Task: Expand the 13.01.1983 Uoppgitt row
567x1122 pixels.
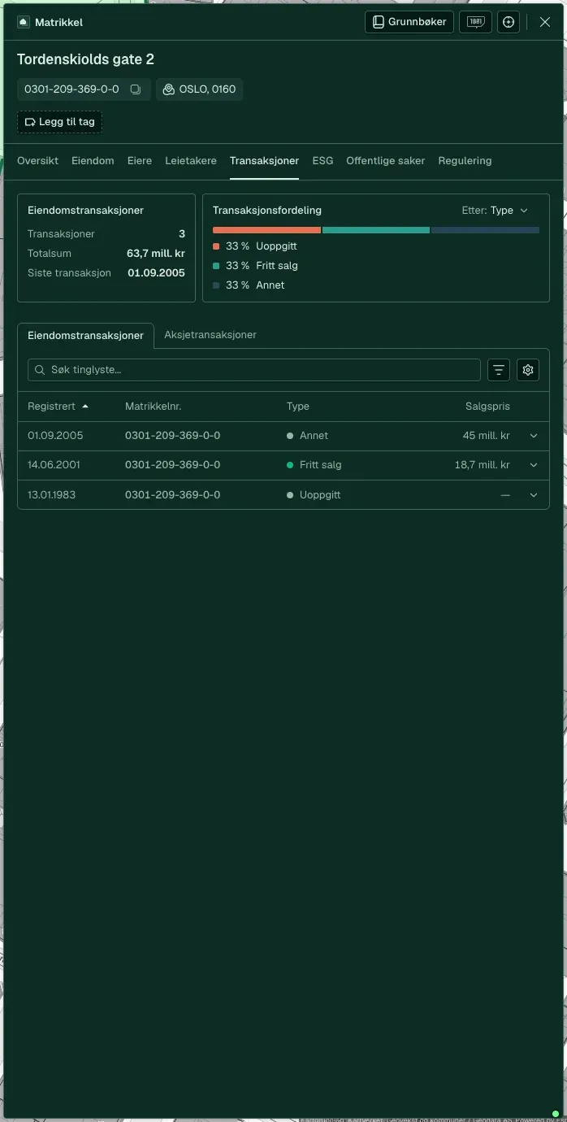Action: tap(534, 495)
